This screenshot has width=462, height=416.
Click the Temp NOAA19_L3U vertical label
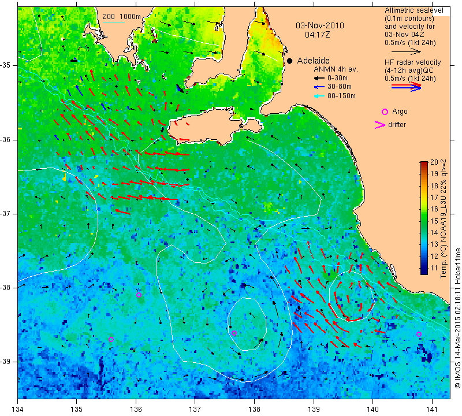point(444,218)
